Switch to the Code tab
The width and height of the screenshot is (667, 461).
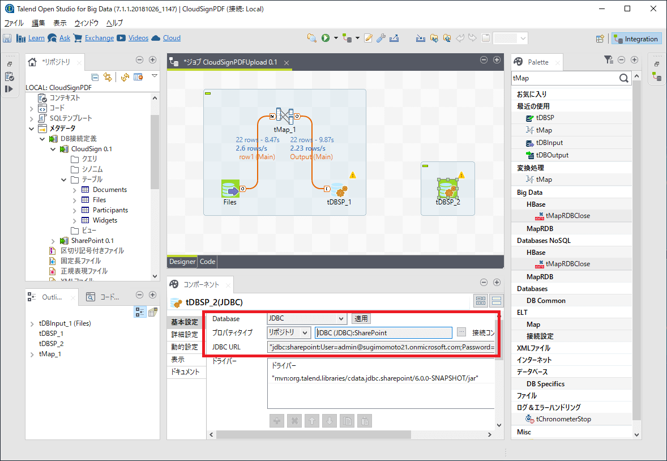208,261
